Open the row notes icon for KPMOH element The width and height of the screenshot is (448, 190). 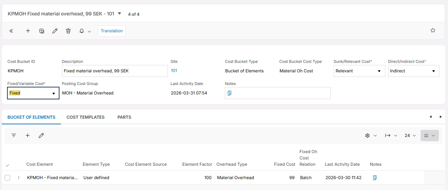click(375, 178)
